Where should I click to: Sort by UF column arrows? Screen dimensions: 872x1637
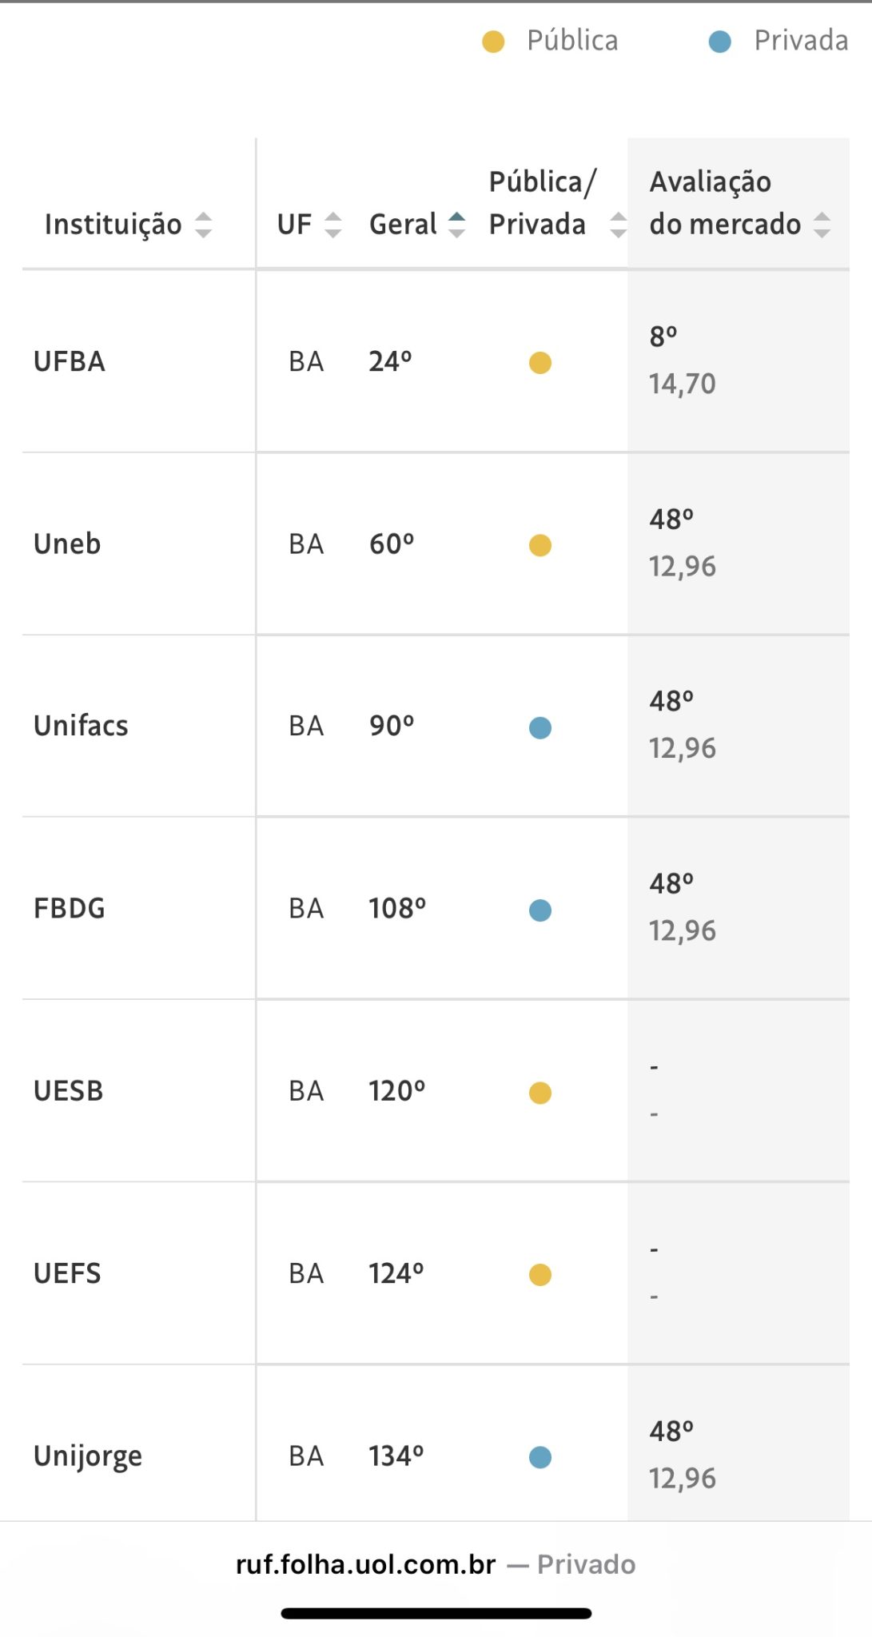pos(332,225)
